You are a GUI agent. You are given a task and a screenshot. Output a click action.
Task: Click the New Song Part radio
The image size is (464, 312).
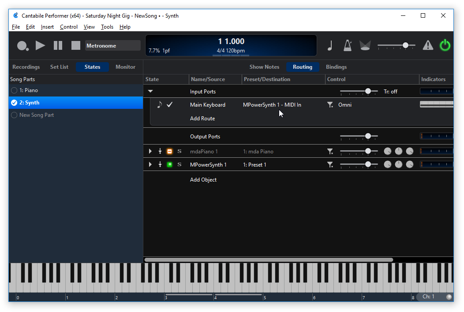pos(14,115)
